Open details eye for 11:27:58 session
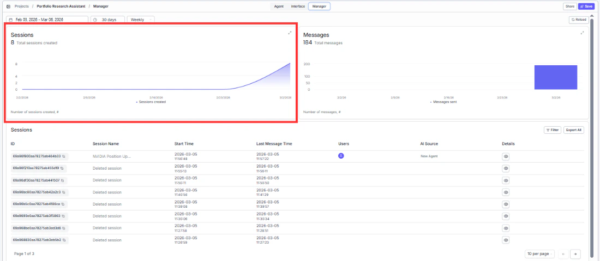Image resolution: width=600 pixels, height=261 pixels. (x=506, y=228)
